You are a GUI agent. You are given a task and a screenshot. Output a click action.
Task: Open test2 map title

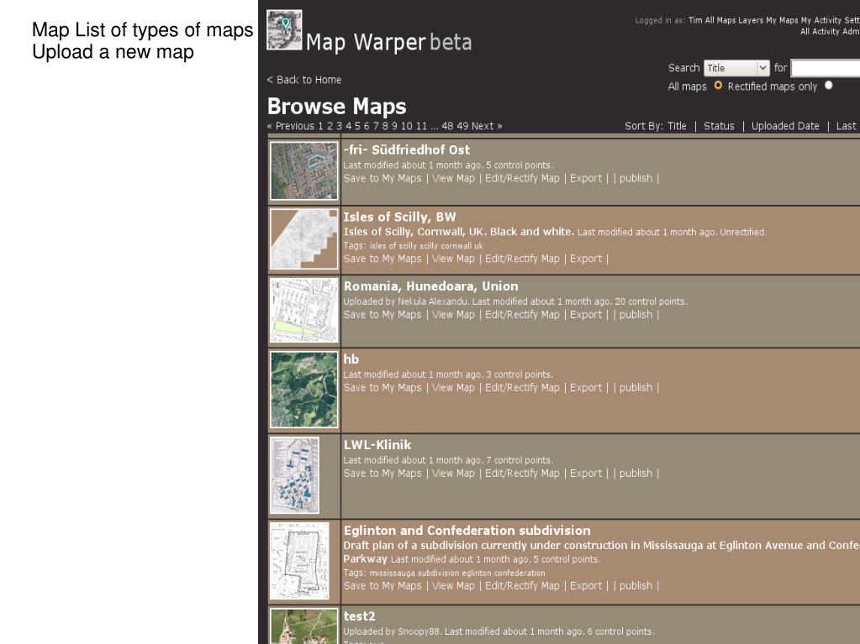coord(359,616)
